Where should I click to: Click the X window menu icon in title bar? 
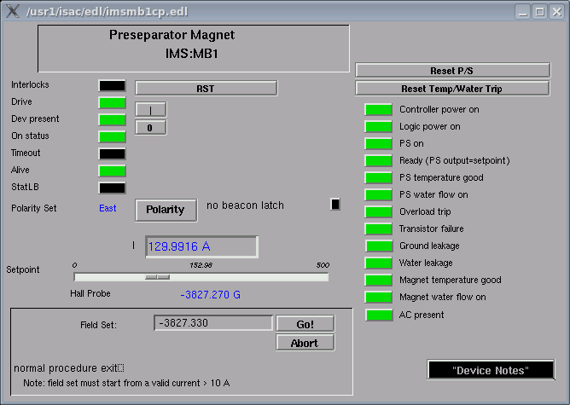coord(12,11)
